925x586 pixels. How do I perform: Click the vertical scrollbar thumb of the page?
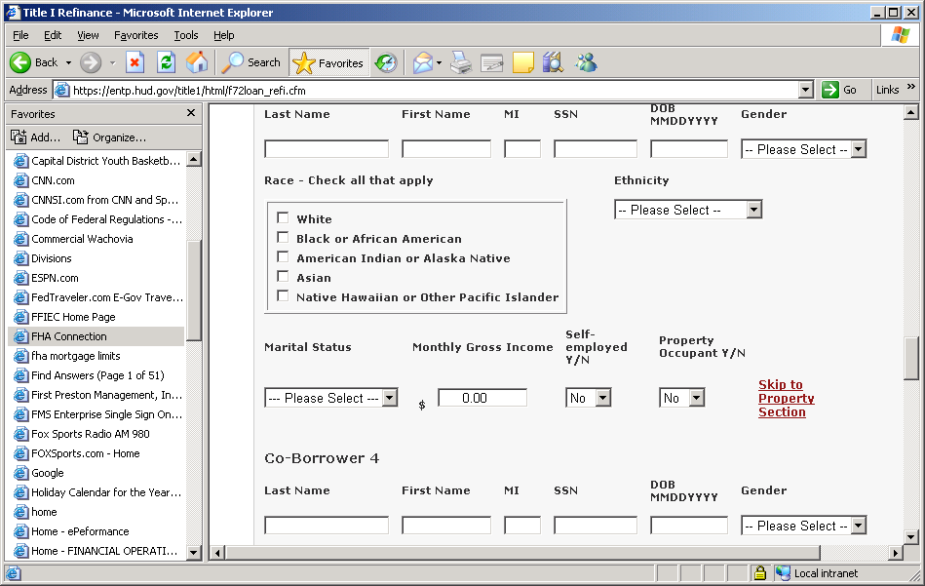pyautogui.click(x=911, y=358)
